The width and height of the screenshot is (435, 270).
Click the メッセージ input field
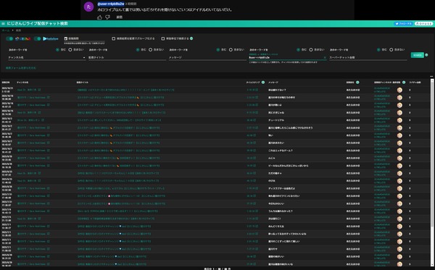point(207,57)
